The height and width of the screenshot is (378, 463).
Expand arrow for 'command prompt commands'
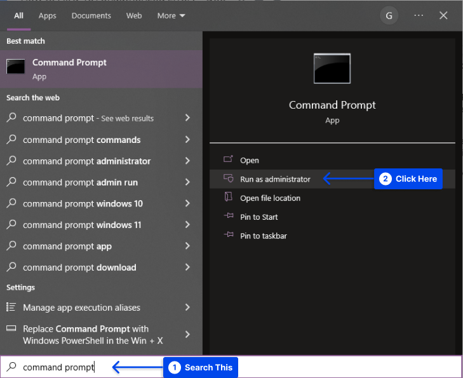[187, 139]
